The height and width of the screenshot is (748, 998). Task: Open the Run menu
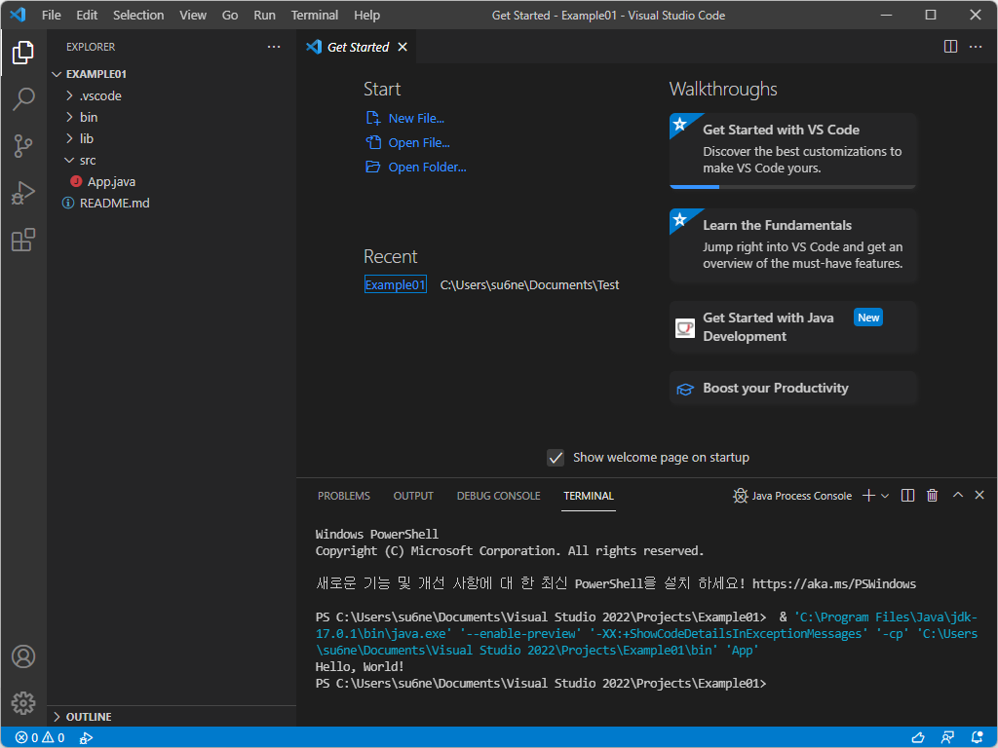pos(264,16)
